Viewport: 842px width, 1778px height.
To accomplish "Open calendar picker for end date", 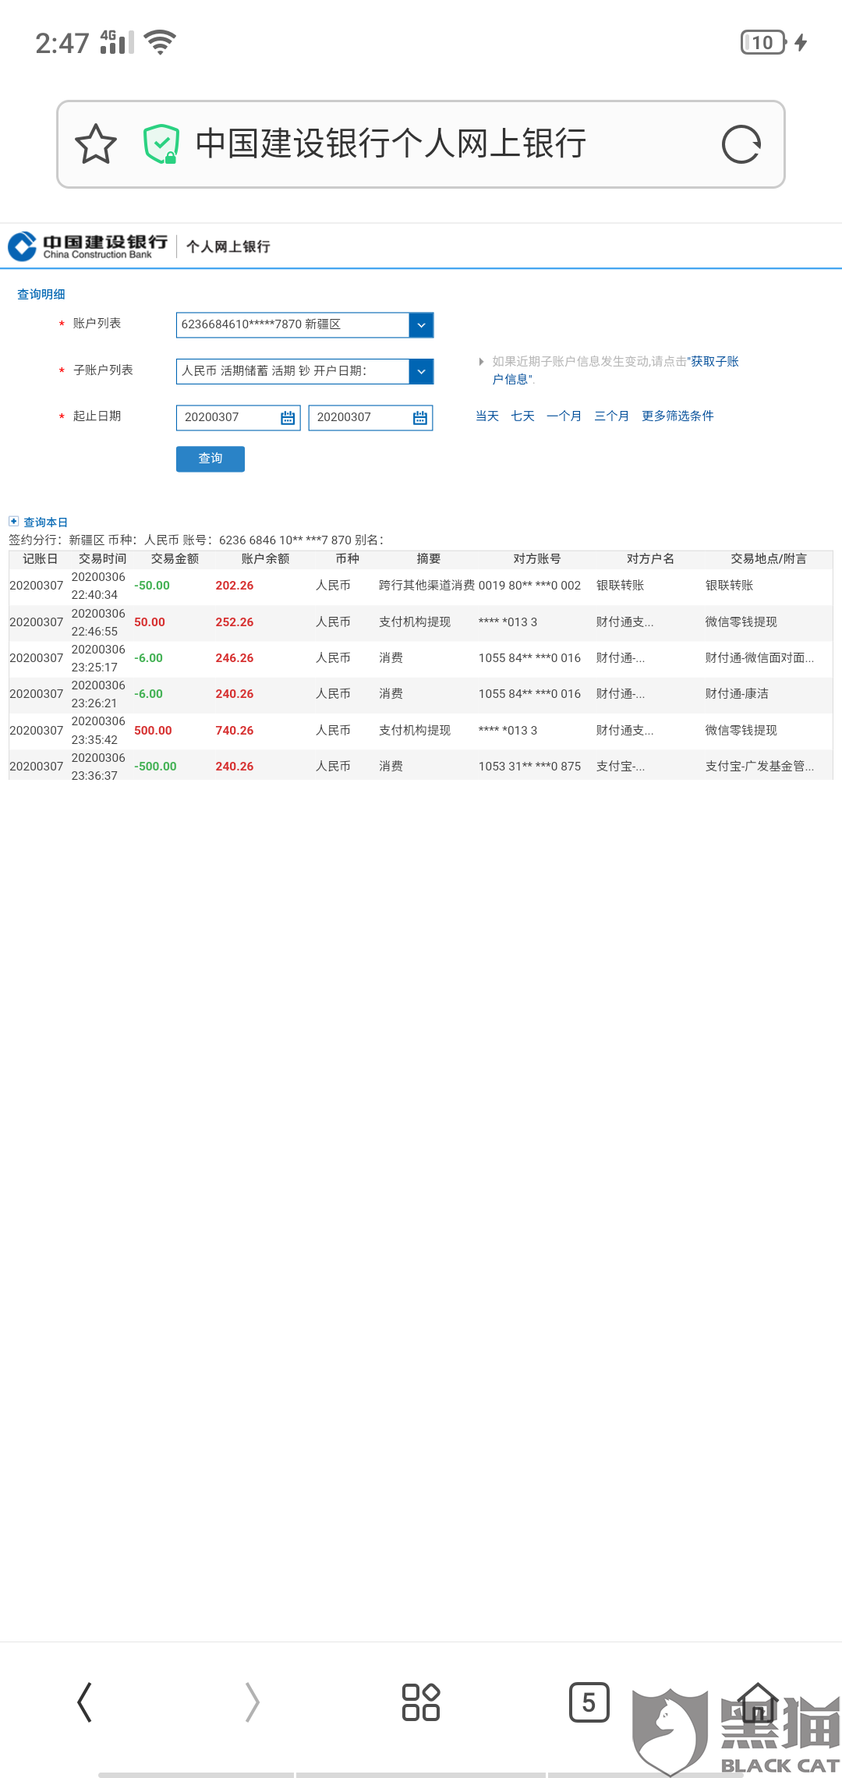I will coord(419,418).
